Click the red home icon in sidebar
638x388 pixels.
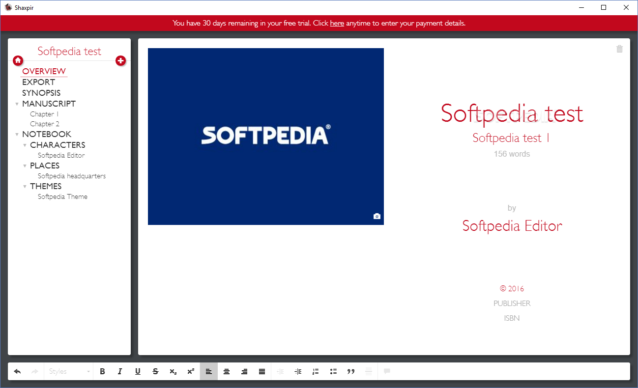coord(18,60)
